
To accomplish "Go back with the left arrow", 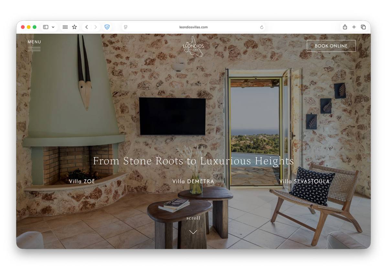I will point(86,27).
